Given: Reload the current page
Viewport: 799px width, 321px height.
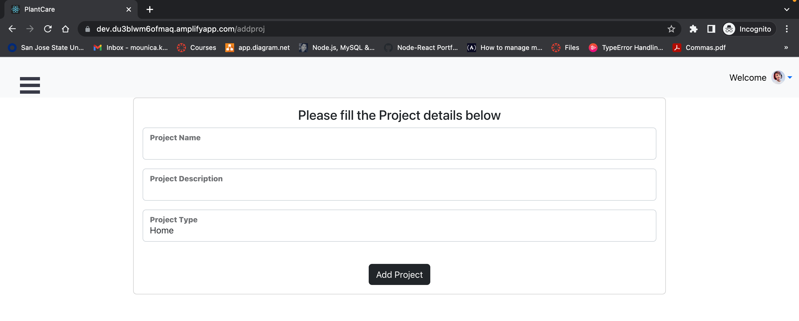Looking at the screenshot, I should point(48,29).
